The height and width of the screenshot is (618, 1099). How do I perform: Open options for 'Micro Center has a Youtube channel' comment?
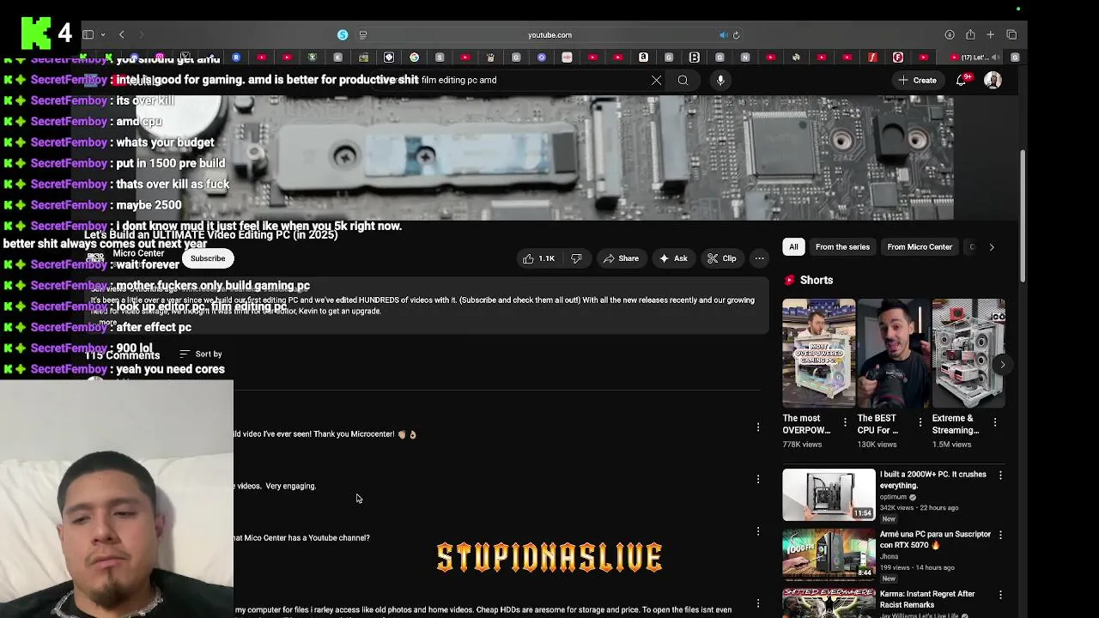coord(758,531)
